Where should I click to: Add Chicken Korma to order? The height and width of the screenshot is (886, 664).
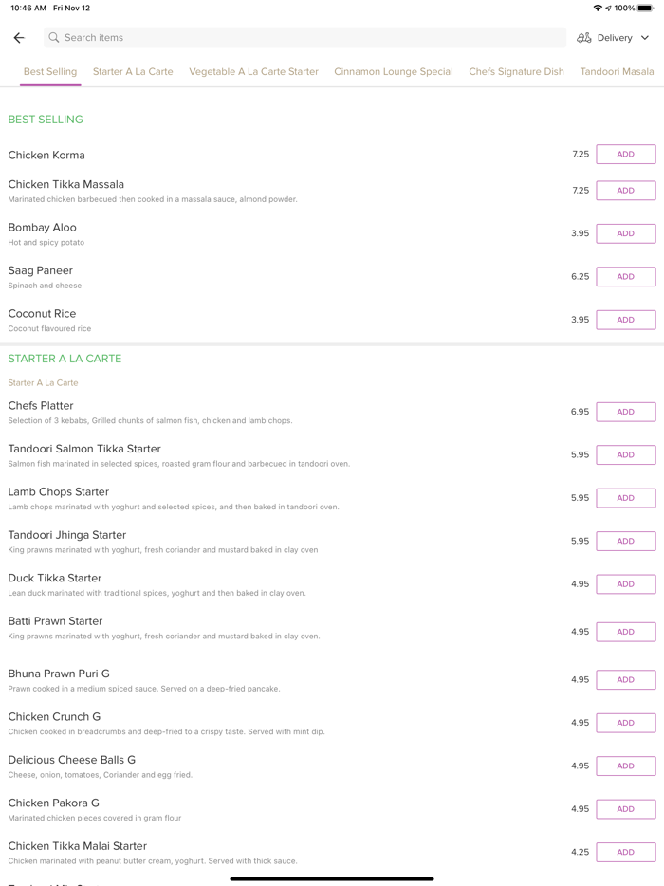pyautogui.click(x=625, y=155)
